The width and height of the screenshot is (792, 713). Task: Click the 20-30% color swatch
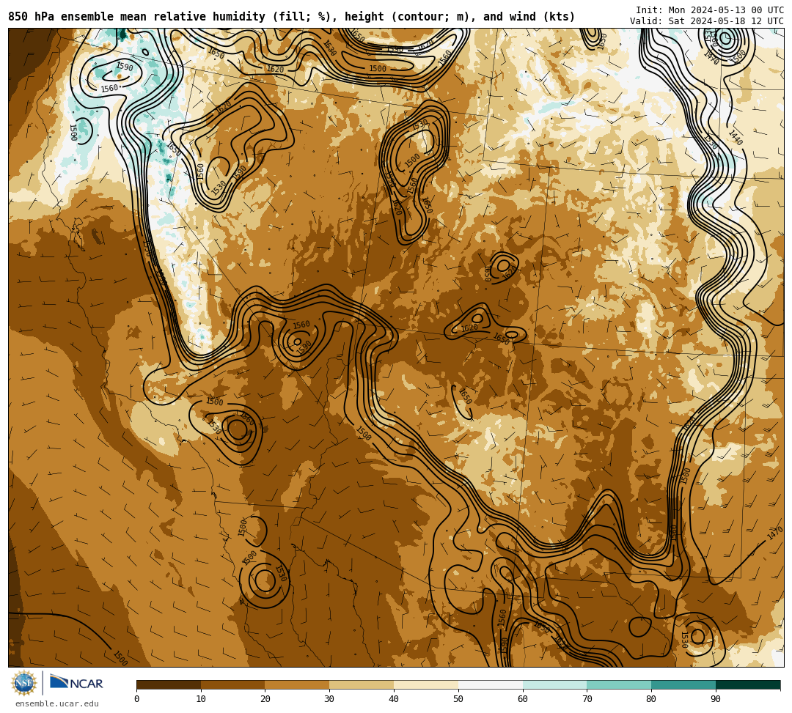298,684
